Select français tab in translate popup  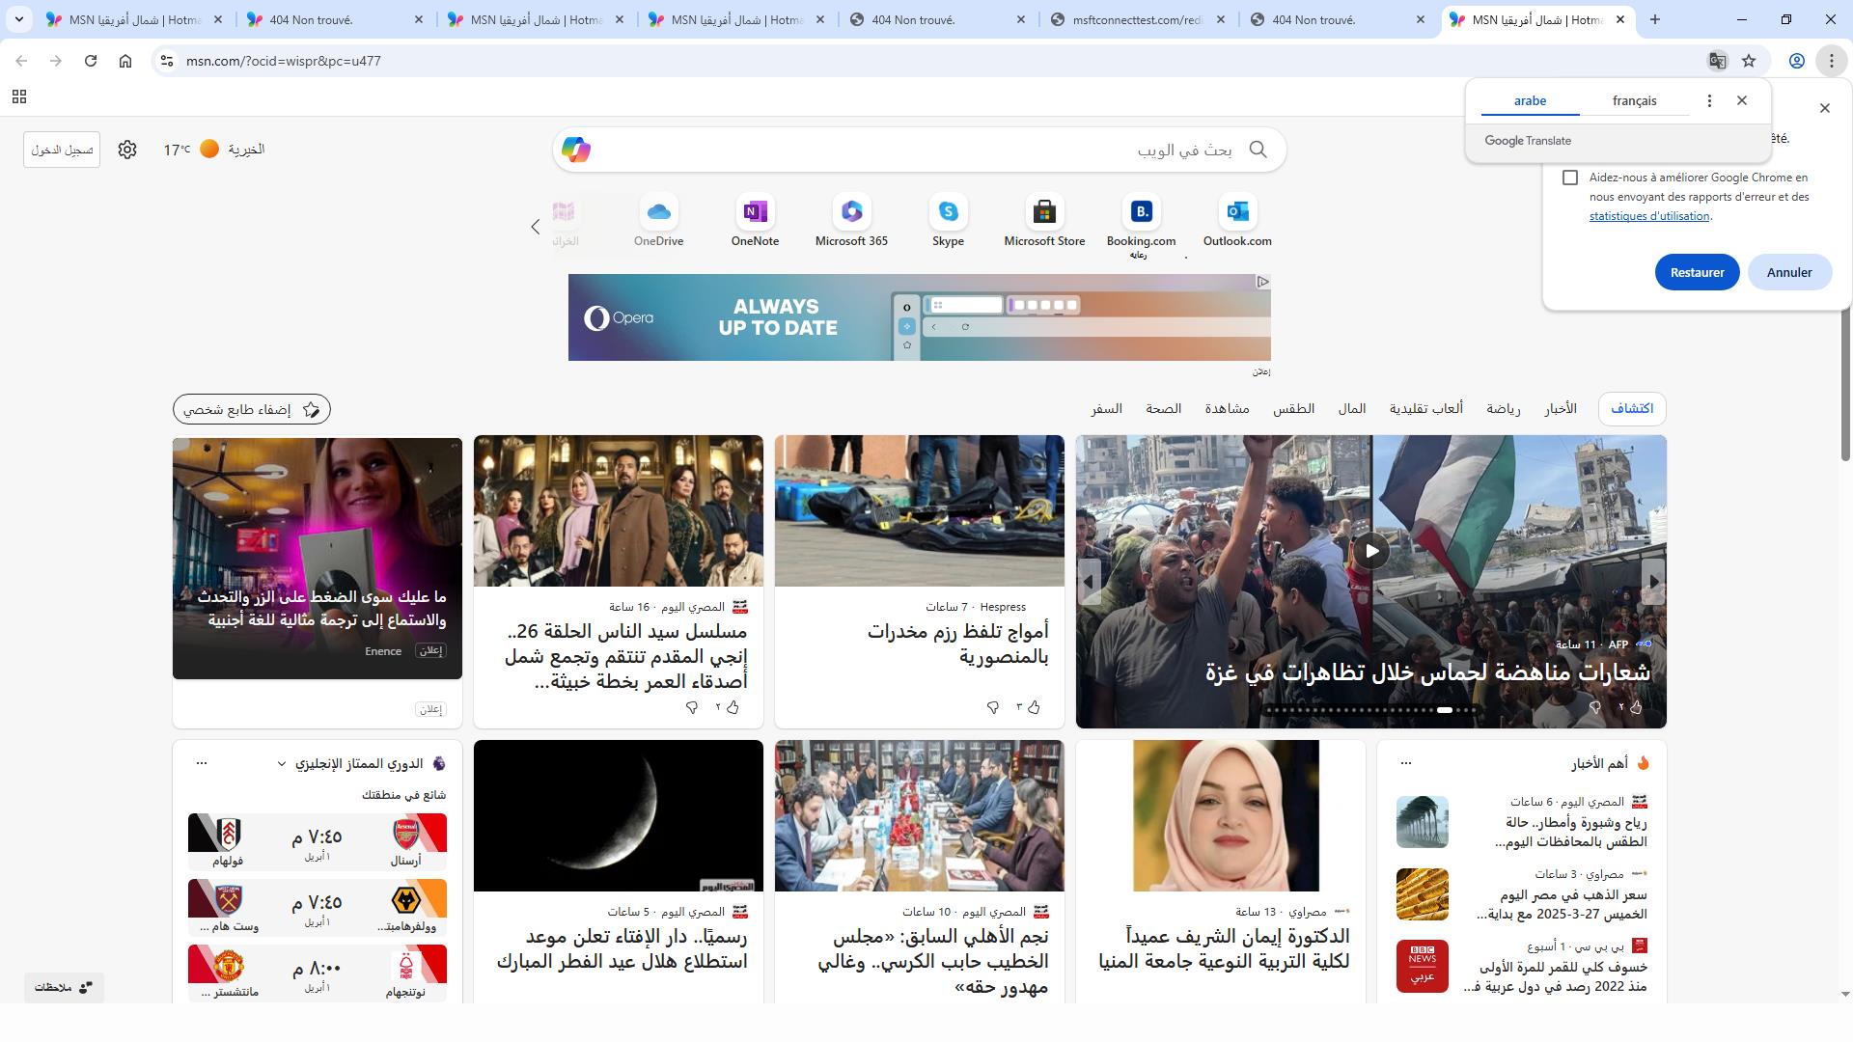(1634, 100)
